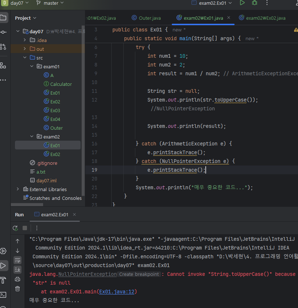The image size is (298, 308).
Task: Select Calculator in the project tree
Action: click(61, 84)
